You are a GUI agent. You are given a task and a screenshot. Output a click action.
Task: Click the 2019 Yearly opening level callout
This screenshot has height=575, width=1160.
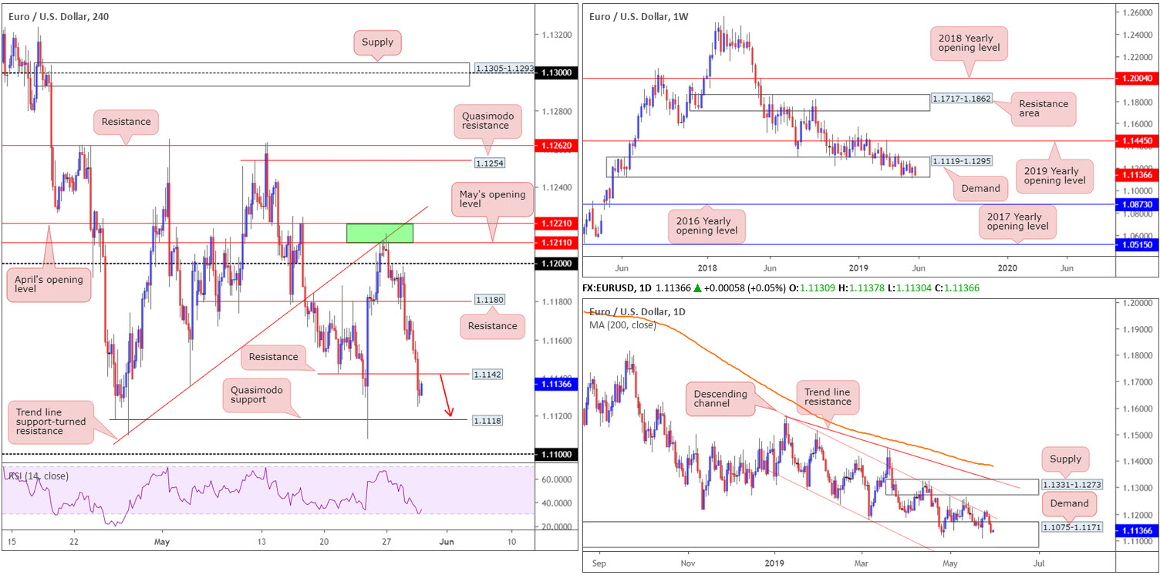[1053, 177]
